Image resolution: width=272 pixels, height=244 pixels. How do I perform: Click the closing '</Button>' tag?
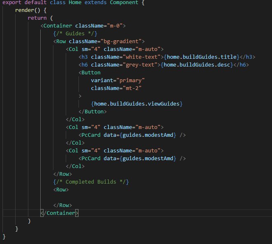pyautogui.click(x=92, y=112)
